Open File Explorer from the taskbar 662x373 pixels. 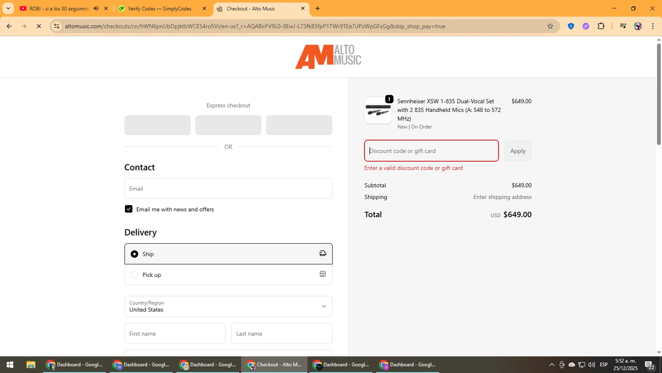pos(30,365)
